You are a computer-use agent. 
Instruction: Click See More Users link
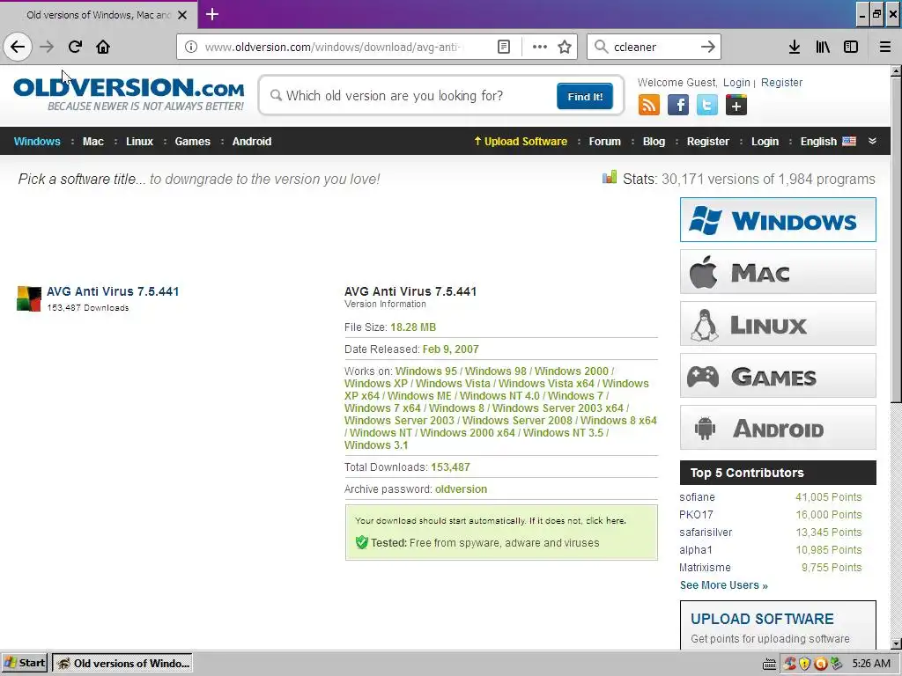tap(724, 585)
